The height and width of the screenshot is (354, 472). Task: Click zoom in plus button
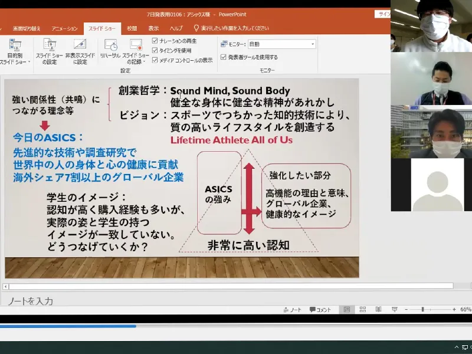tap(454, 309)
